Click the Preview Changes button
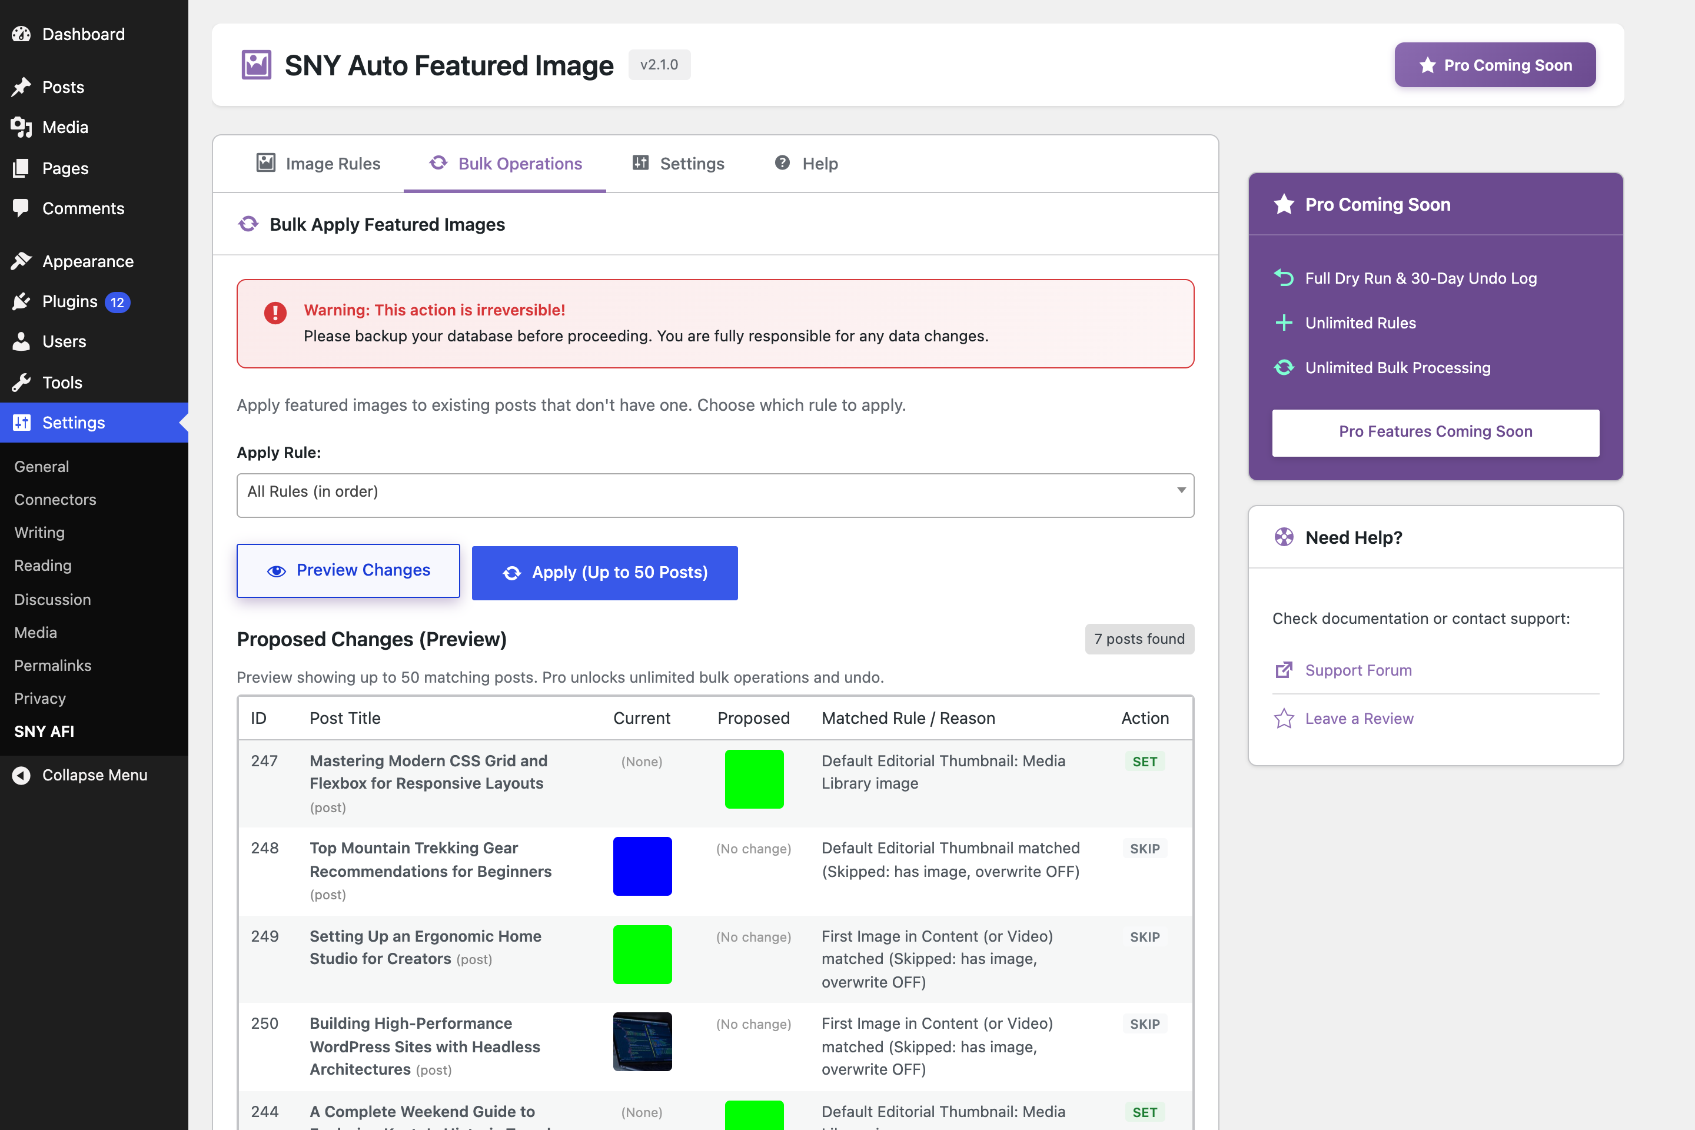The image size is (1695, 1130). [x=348, y=571]
